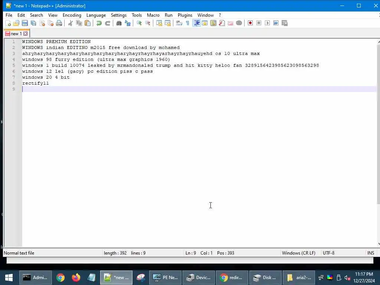This screenshot has width=380, height=285.
Task: Open Folder as Workspace toolbar icon
Action: [x=230, y=23]
